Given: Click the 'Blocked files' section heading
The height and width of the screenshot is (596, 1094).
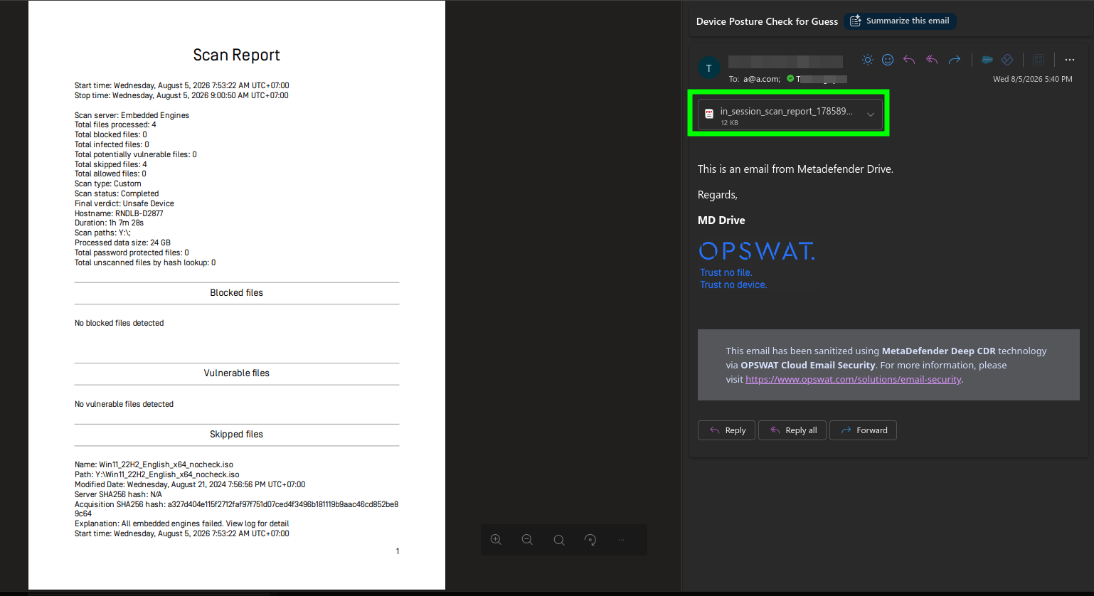Looking at the screenshot, I should [x=237, y=293].
